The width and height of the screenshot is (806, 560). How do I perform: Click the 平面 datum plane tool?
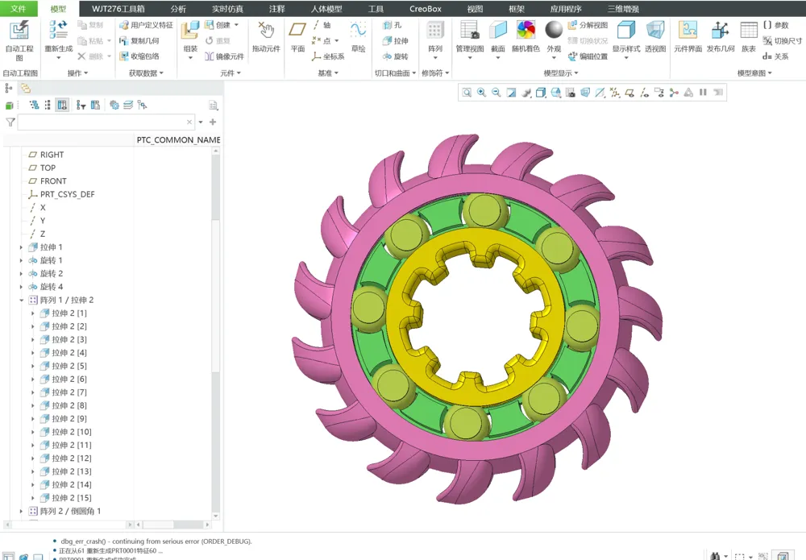297,37
